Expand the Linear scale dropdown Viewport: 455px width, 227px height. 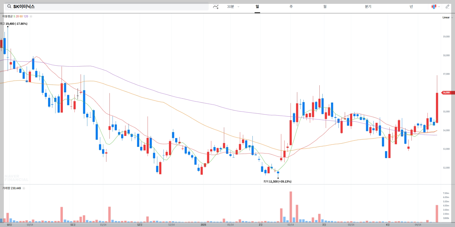point(448,18)
